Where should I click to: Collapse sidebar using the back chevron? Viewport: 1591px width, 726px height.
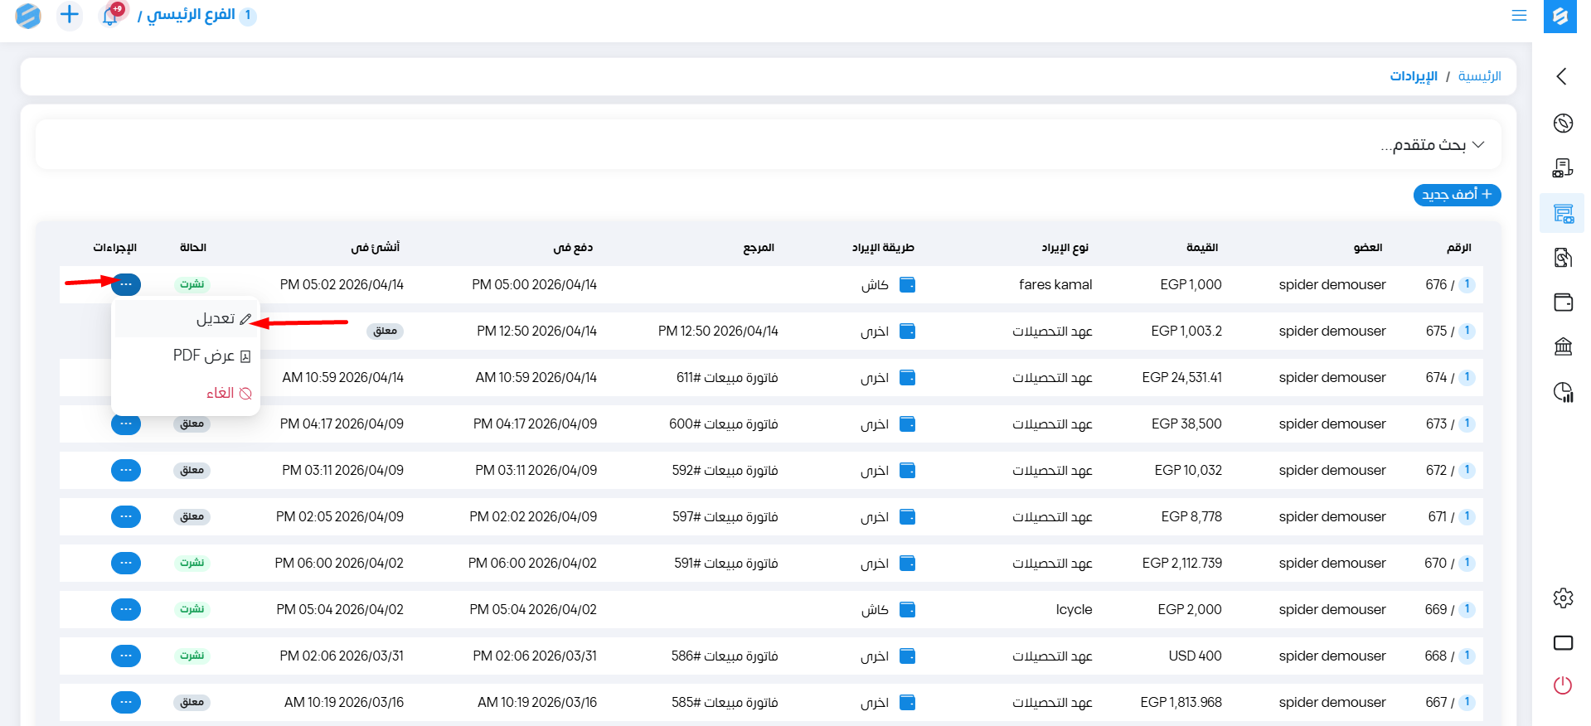pos(1562,77)
